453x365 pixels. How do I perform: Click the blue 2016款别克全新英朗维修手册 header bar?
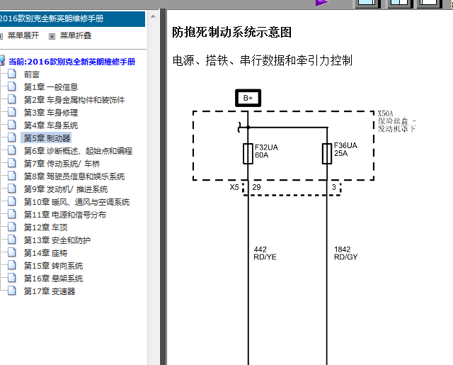(x=72, y=19)
